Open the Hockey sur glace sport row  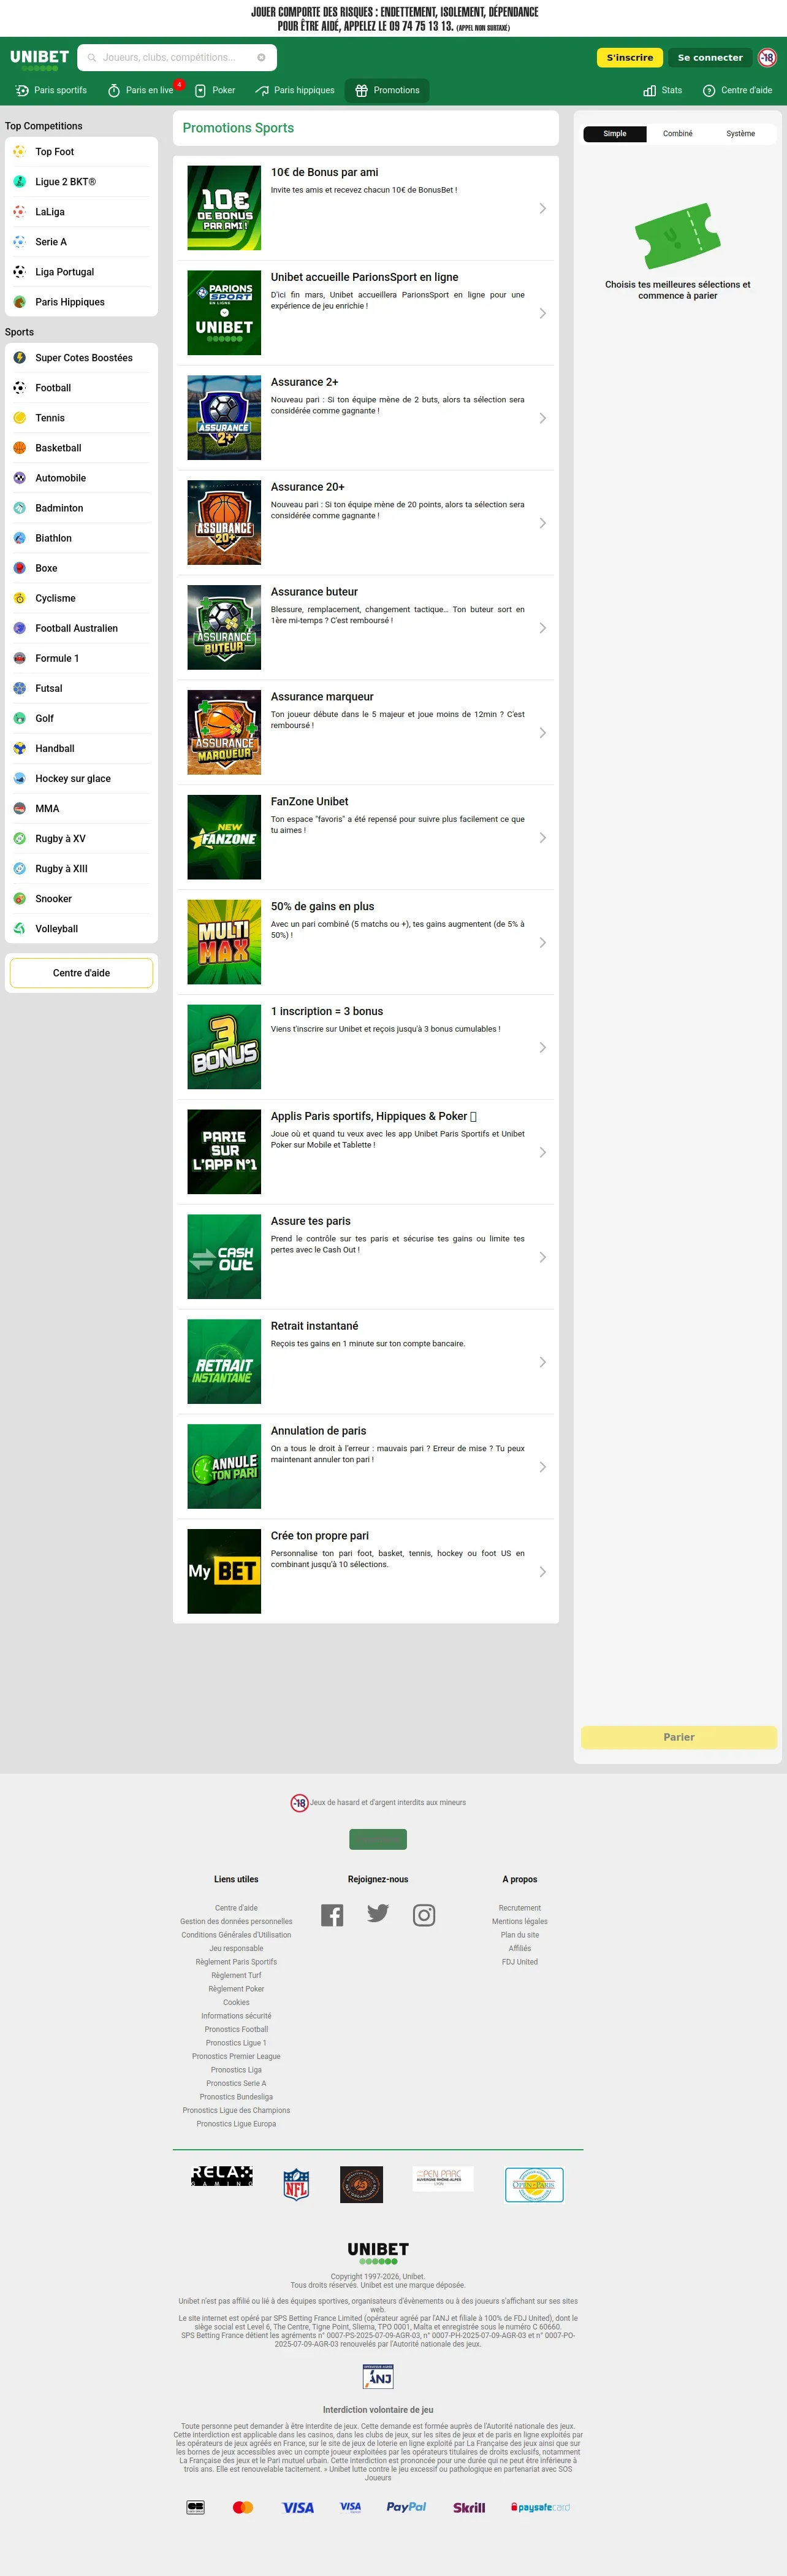[x=81, y=779]
